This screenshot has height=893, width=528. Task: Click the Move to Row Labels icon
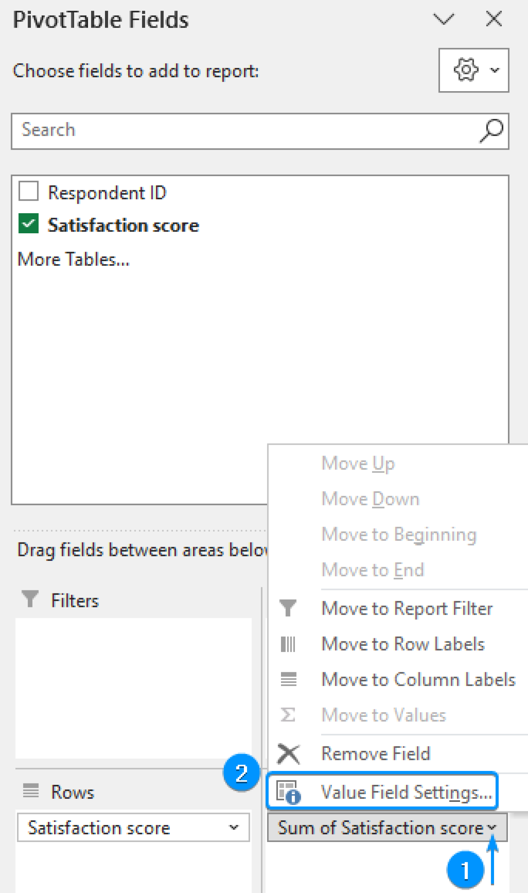(288, 644)
